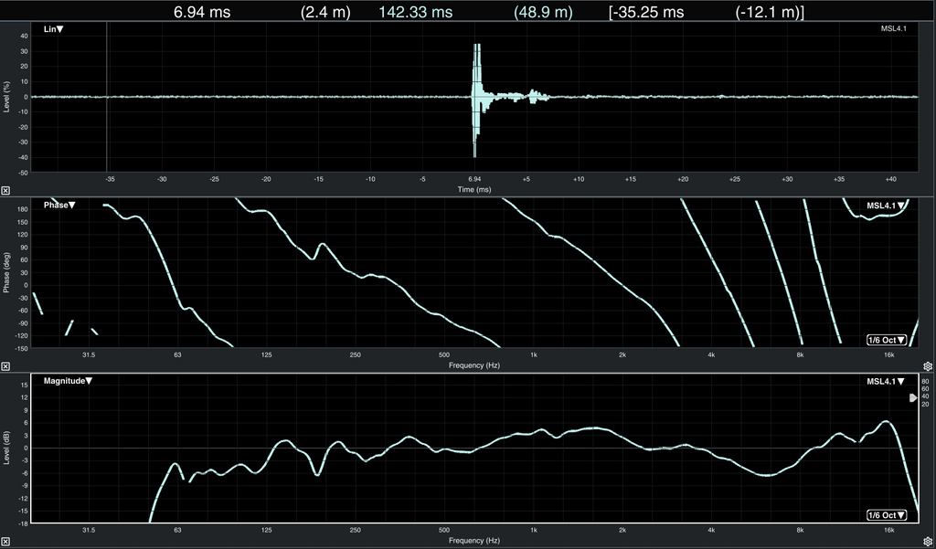Click the +5 tick on time axis
The image size is (936, 549).
coord(526,179)
